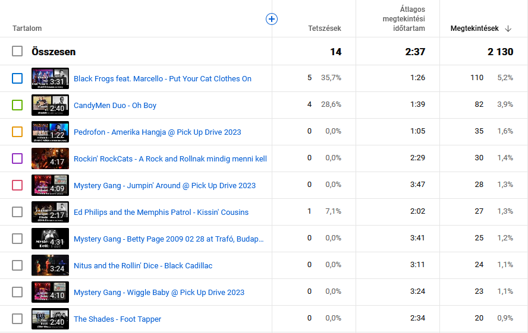
Task: Select checkbox for The Shades - Foot Tapper
Action: coord(17,319)
